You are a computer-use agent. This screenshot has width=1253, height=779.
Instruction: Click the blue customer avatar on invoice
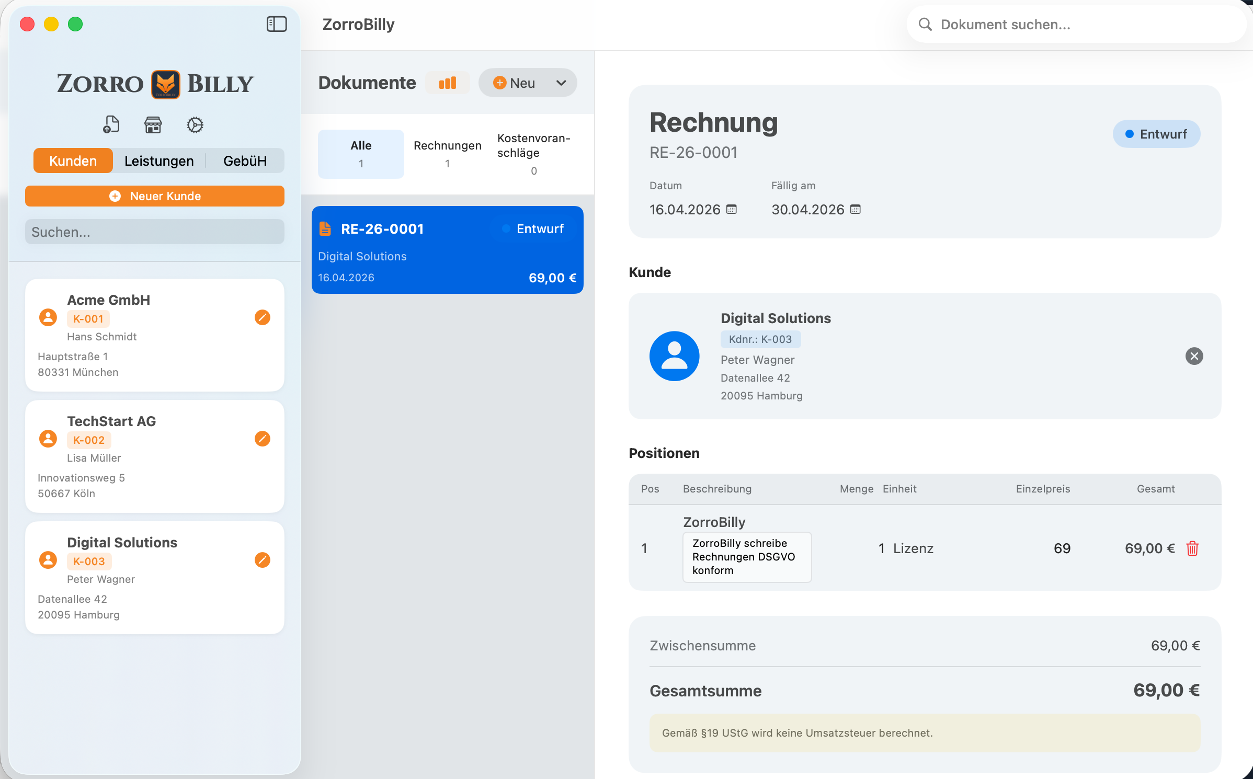click(675, 356)
